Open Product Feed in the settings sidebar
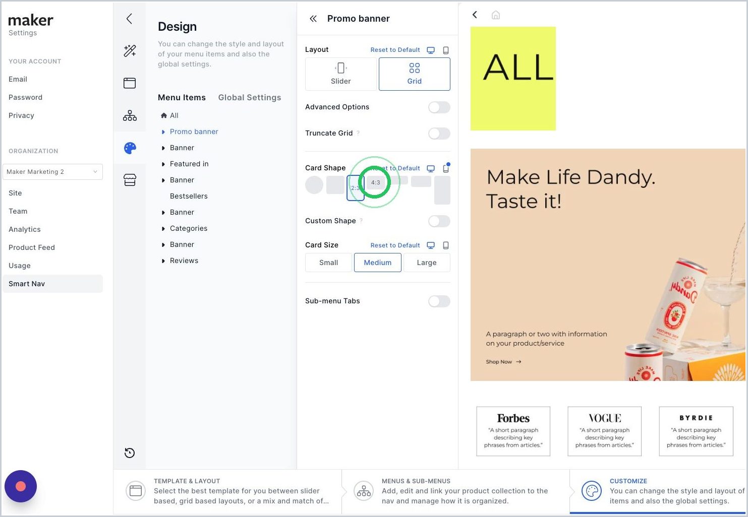 pyautogui.click(x=32, y=247)
